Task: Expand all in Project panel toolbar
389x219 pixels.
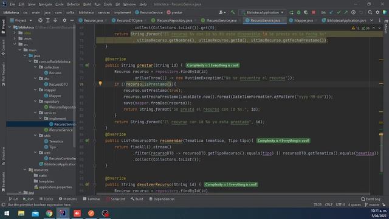Action: point(47,20)
